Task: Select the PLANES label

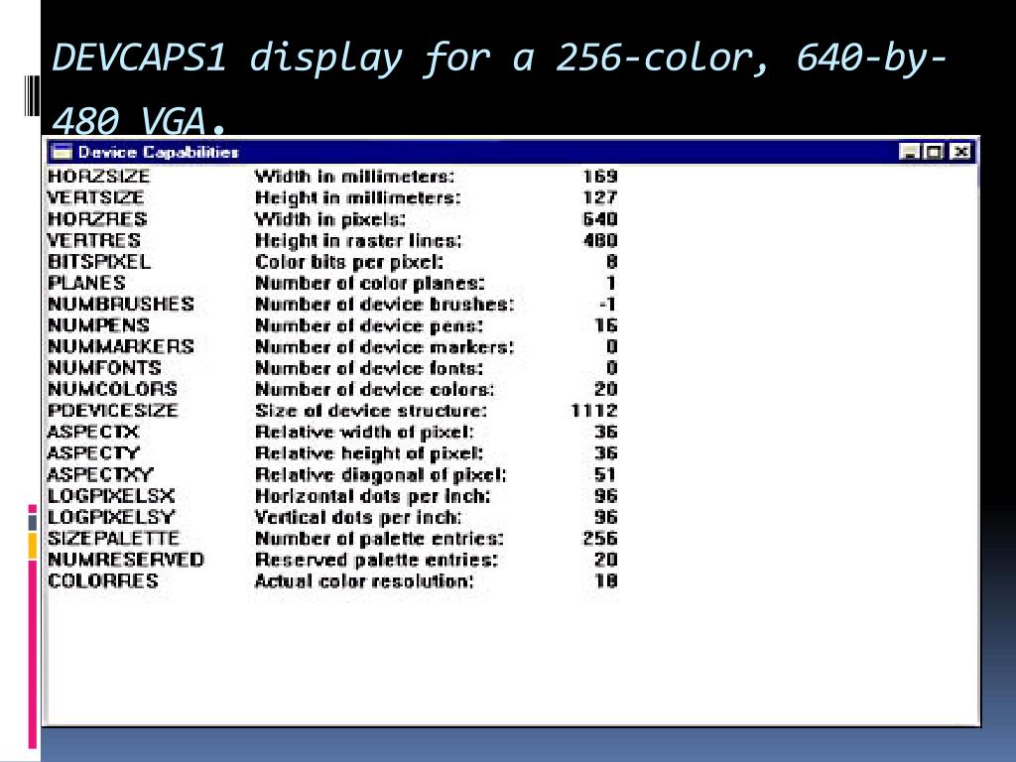Action: click(x=86, y=283)
